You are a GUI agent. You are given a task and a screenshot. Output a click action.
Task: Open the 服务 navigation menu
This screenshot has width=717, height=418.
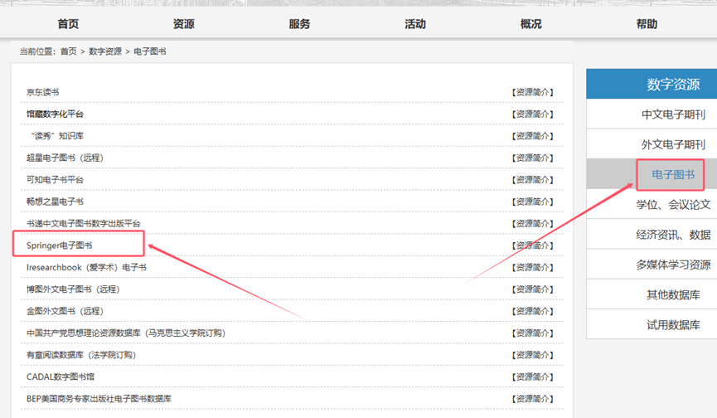coord(299,24)
